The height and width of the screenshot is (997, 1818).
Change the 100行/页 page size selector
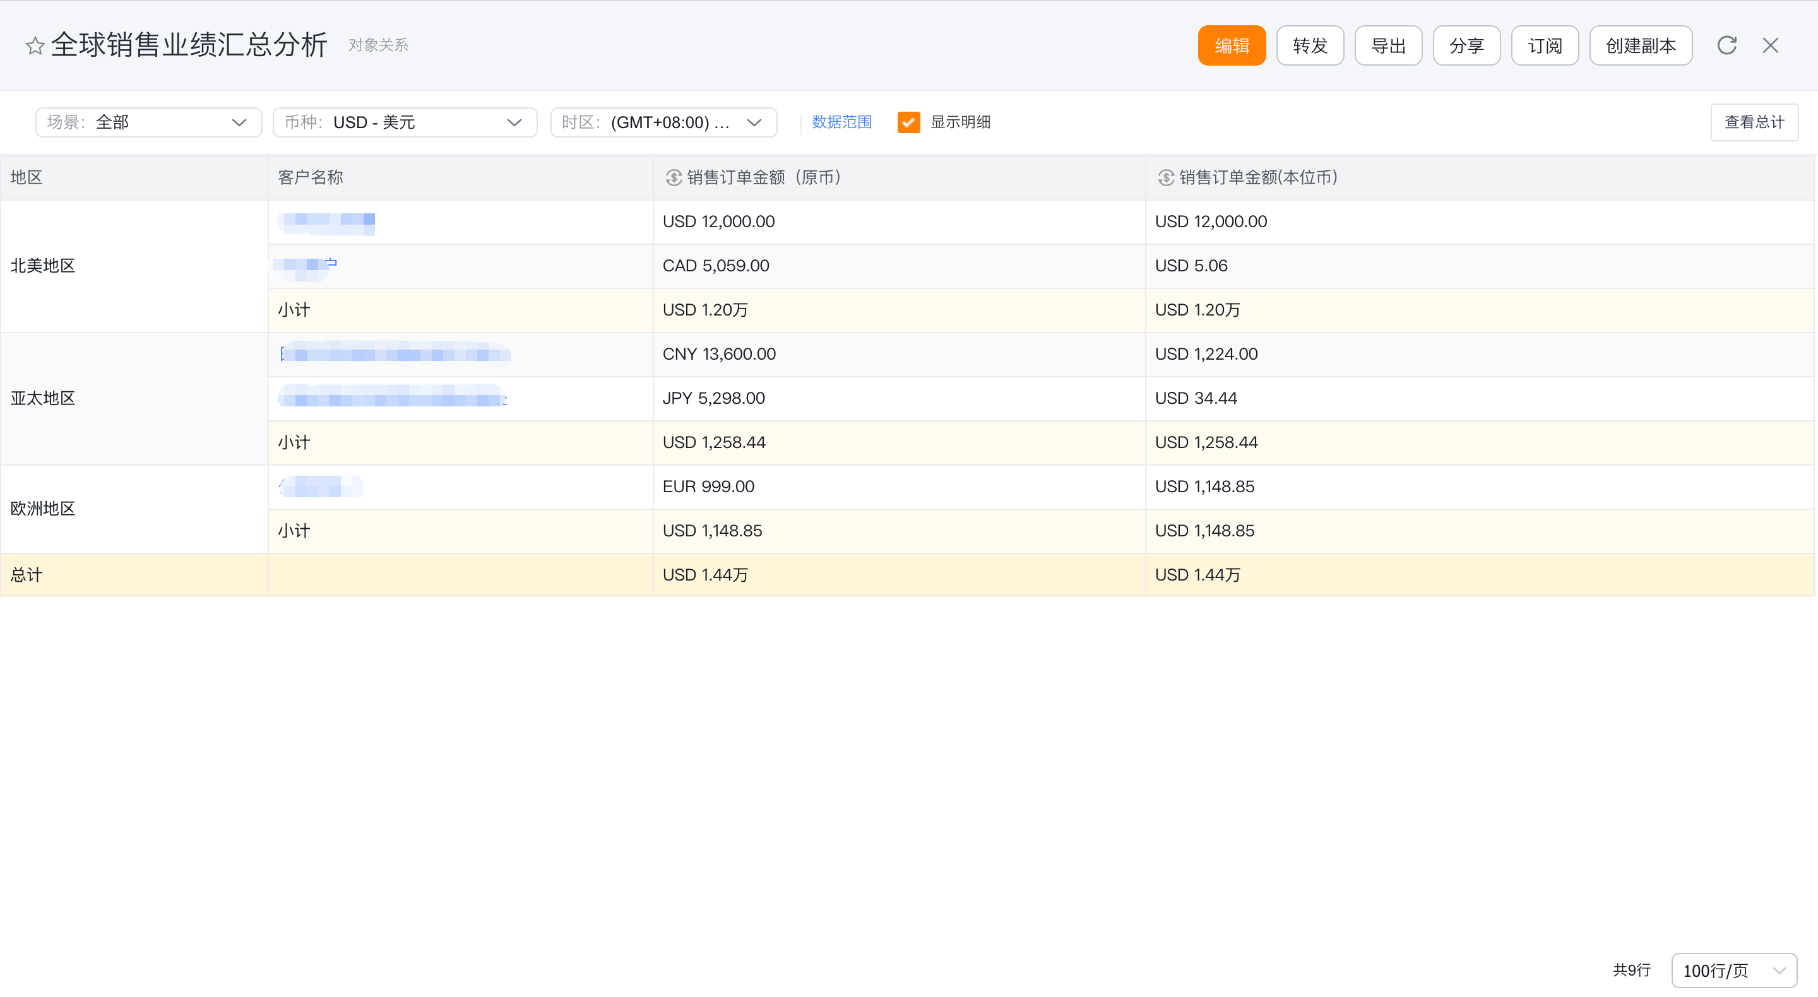click(x=1733, y=970)
